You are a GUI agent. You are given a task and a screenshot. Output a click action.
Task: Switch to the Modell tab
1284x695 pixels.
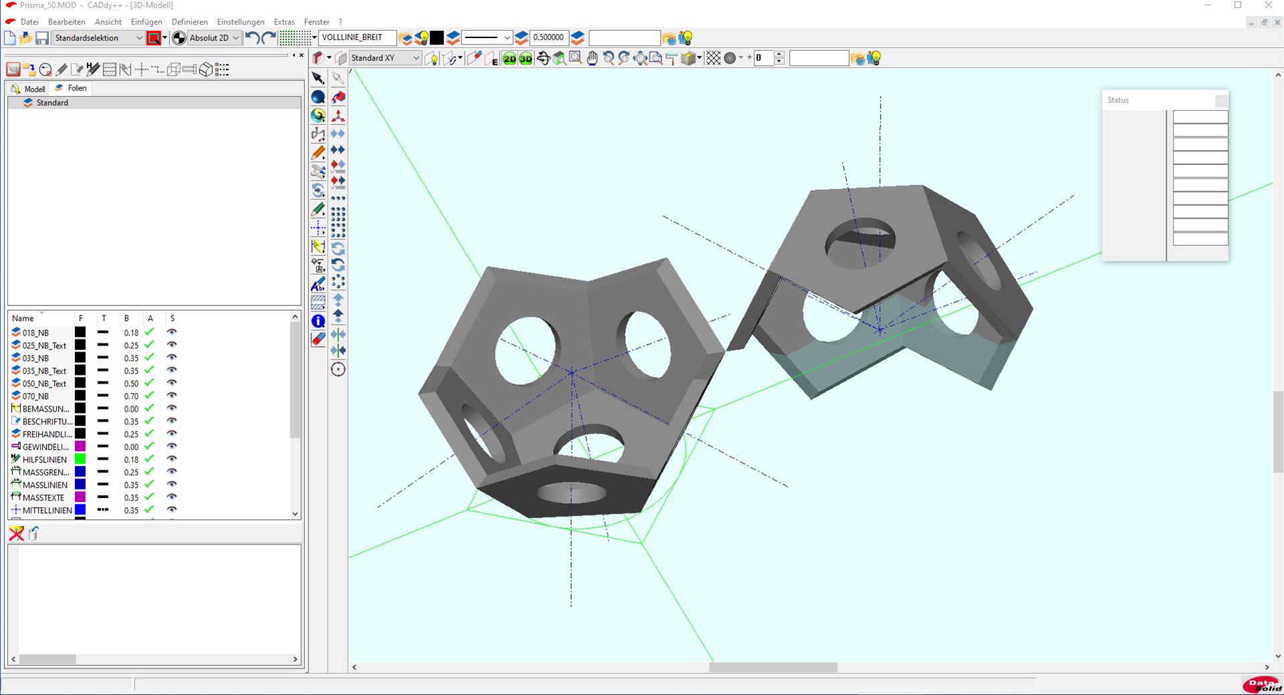tap(28, 89)
